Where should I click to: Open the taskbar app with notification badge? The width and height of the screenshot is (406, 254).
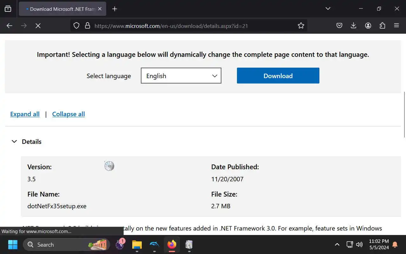(120, 244)
